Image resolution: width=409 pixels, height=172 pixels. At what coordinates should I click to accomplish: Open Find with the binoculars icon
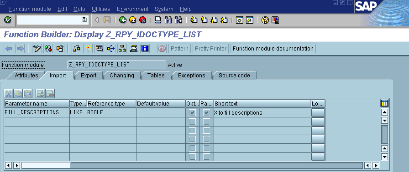click(168, 20)
